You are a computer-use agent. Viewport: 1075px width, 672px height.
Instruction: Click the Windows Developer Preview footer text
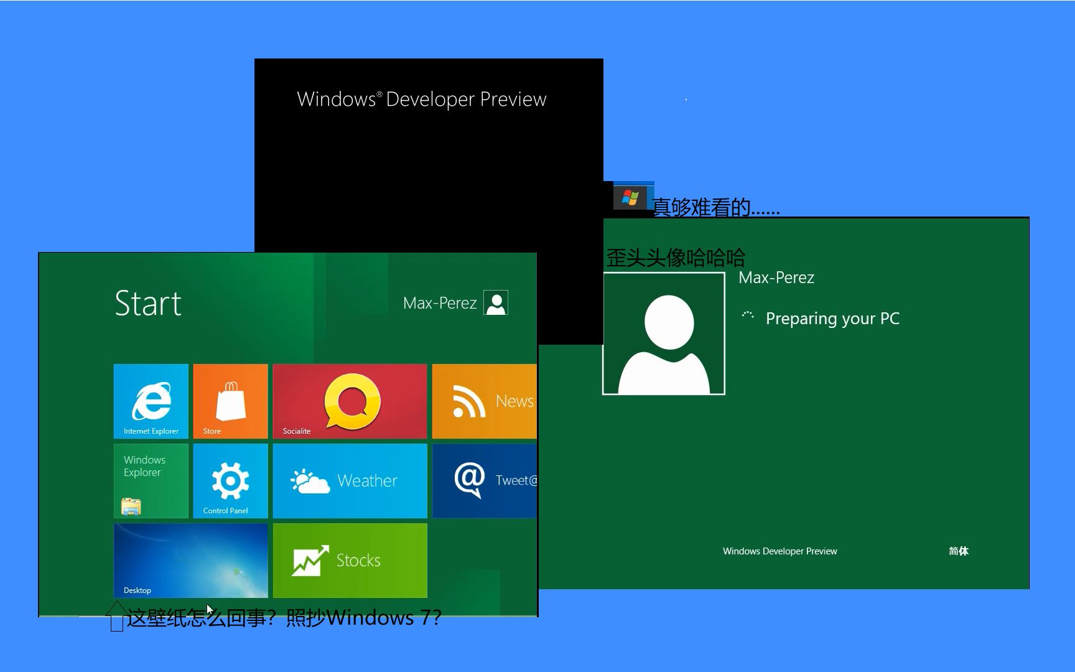[779, 551]
